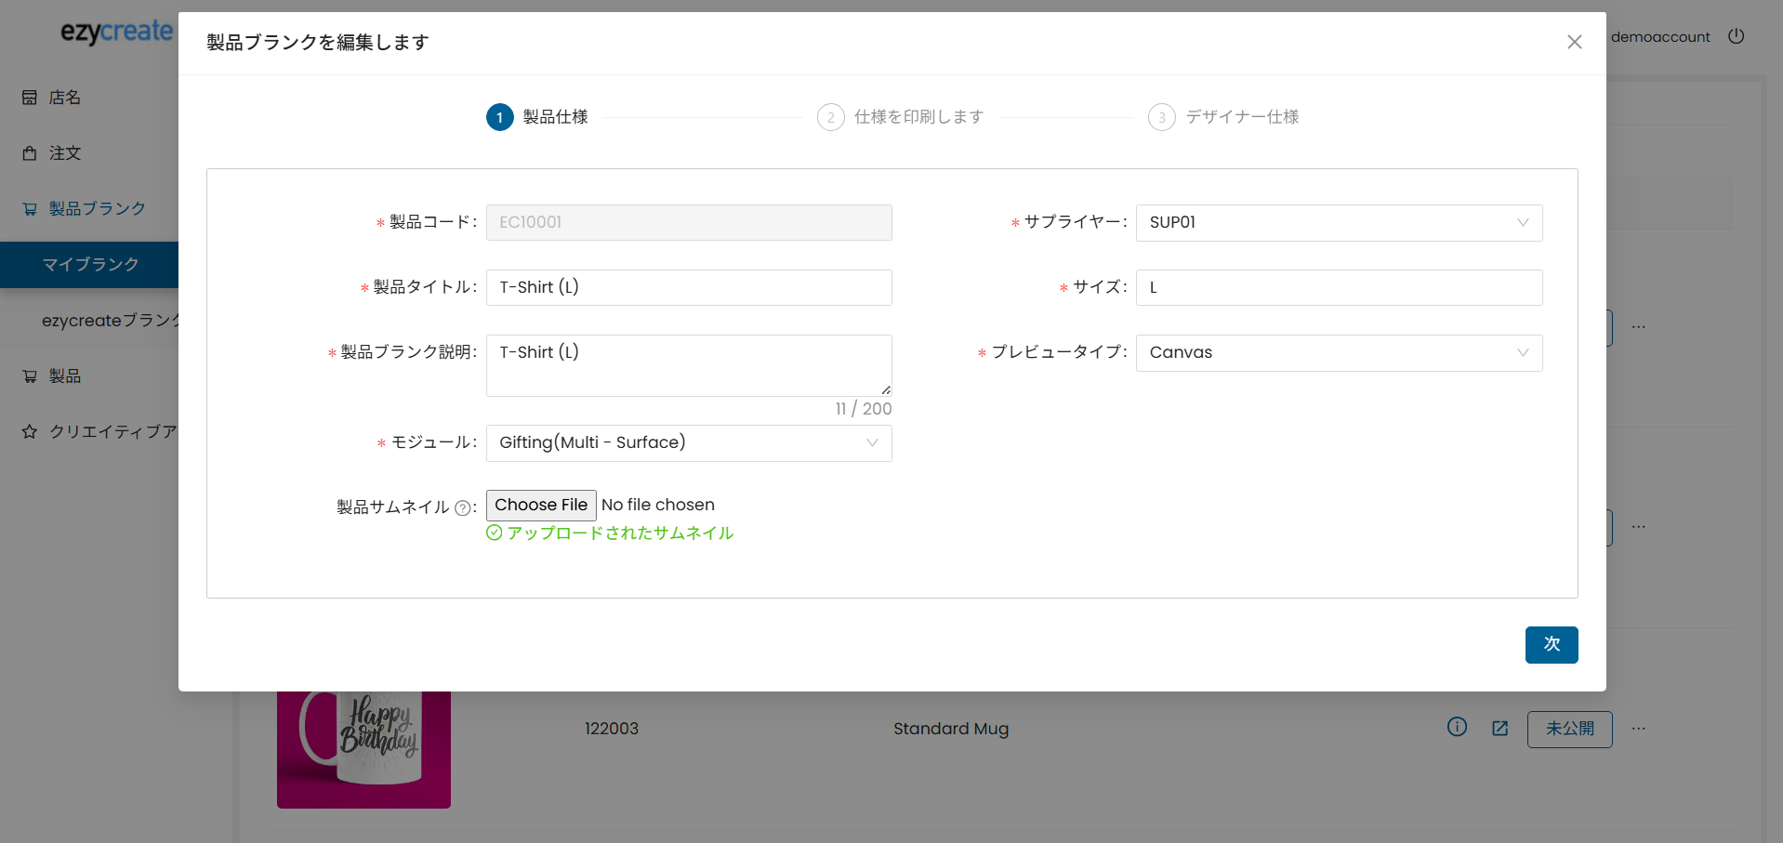This screenshot has width=1783, height=843.
Task: Click the Happy Birthday mug thumbnail
Action: (x=363, y=748)
